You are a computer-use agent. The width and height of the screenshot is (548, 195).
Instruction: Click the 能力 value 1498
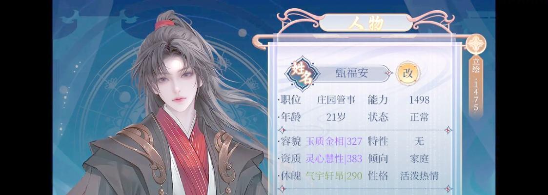coord(419,100)
